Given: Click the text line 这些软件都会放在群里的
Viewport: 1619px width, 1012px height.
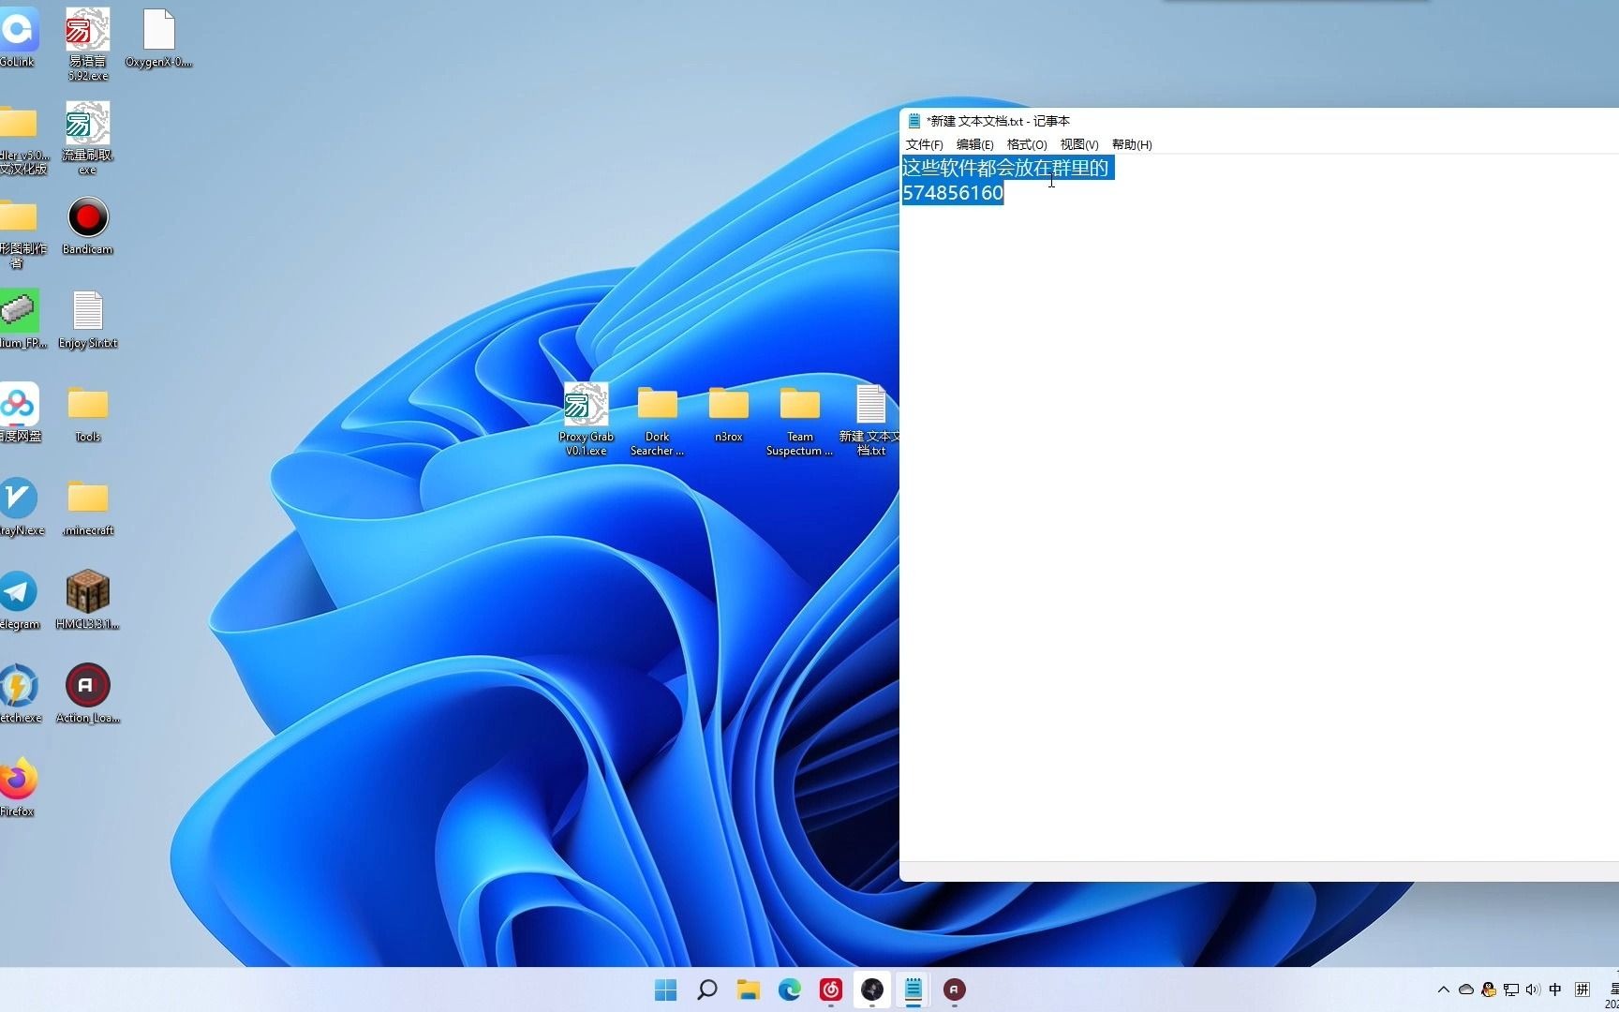Looking at the screenshot, I should [1005, 168].
